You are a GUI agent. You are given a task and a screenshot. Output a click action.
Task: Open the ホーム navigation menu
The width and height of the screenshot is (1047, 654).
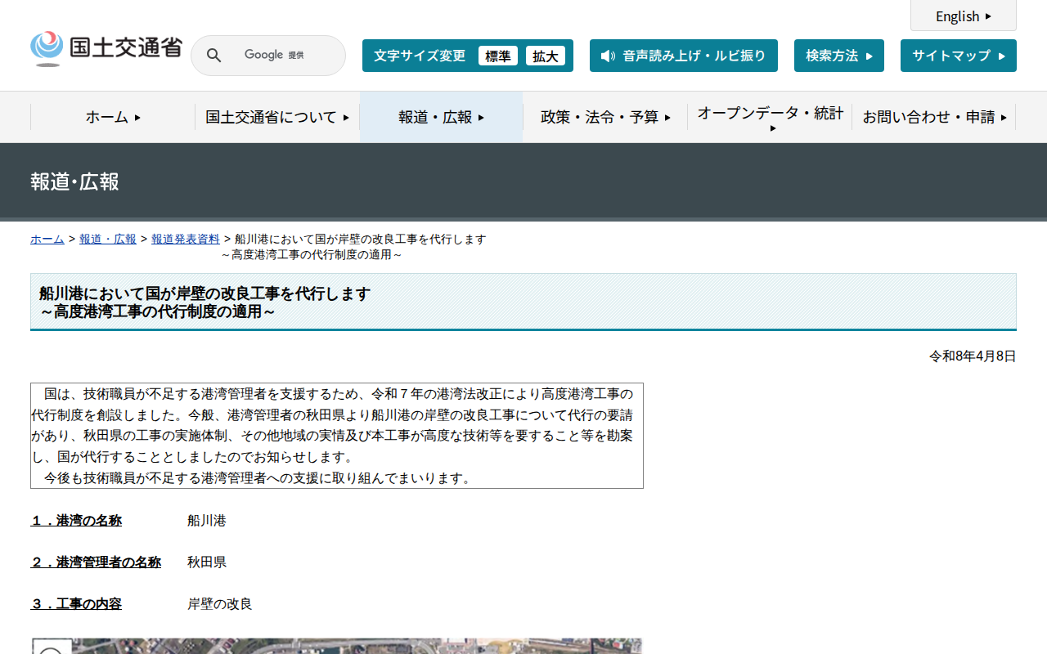[113, 117]
